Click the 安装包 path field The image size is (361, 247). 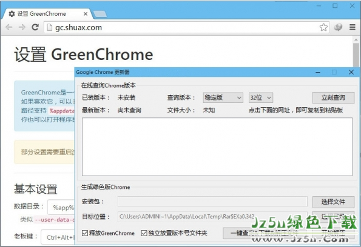[212, 202]
